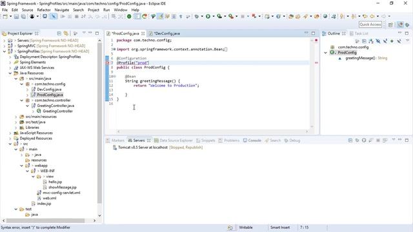
Task: Click the Resume debug toolbar icon
Action: coord(63,16)
